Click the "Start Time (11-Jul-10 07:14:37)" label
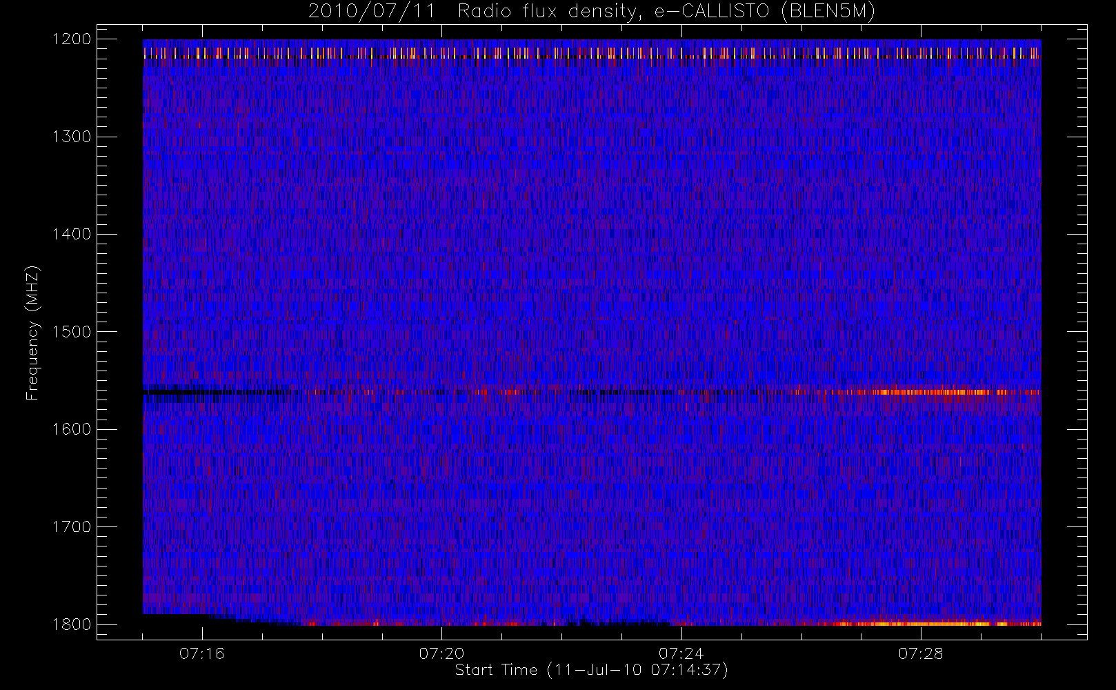 click(x=592, y=670)
